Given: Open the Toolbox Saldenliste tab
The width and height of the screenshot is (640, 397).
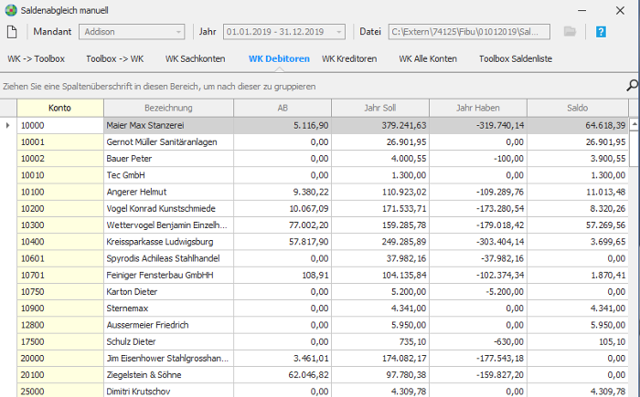Looking at the screenshot, I should [516, 58].
